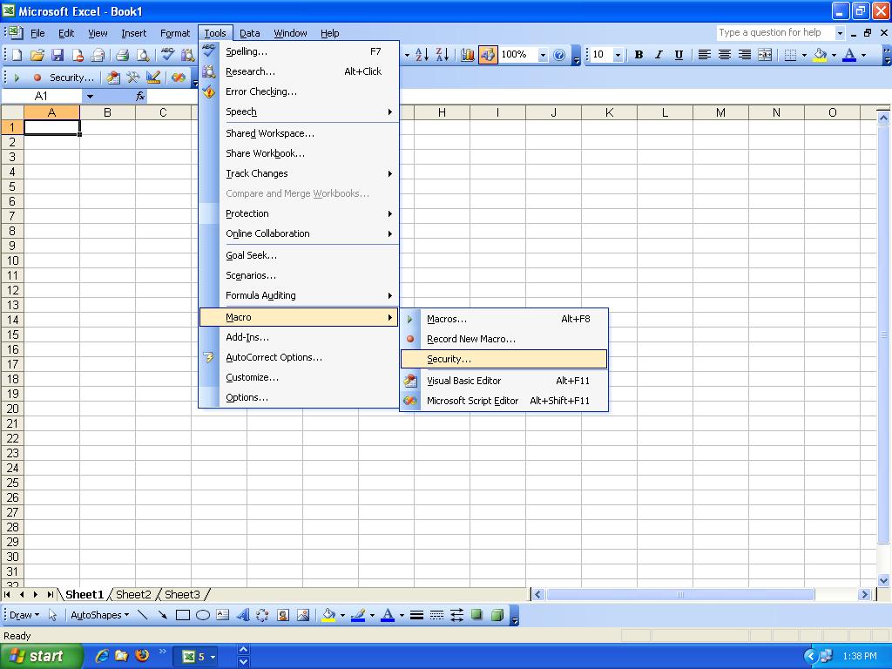Apply blue Font Color in Formatting toolbar

tap(849, 55)
